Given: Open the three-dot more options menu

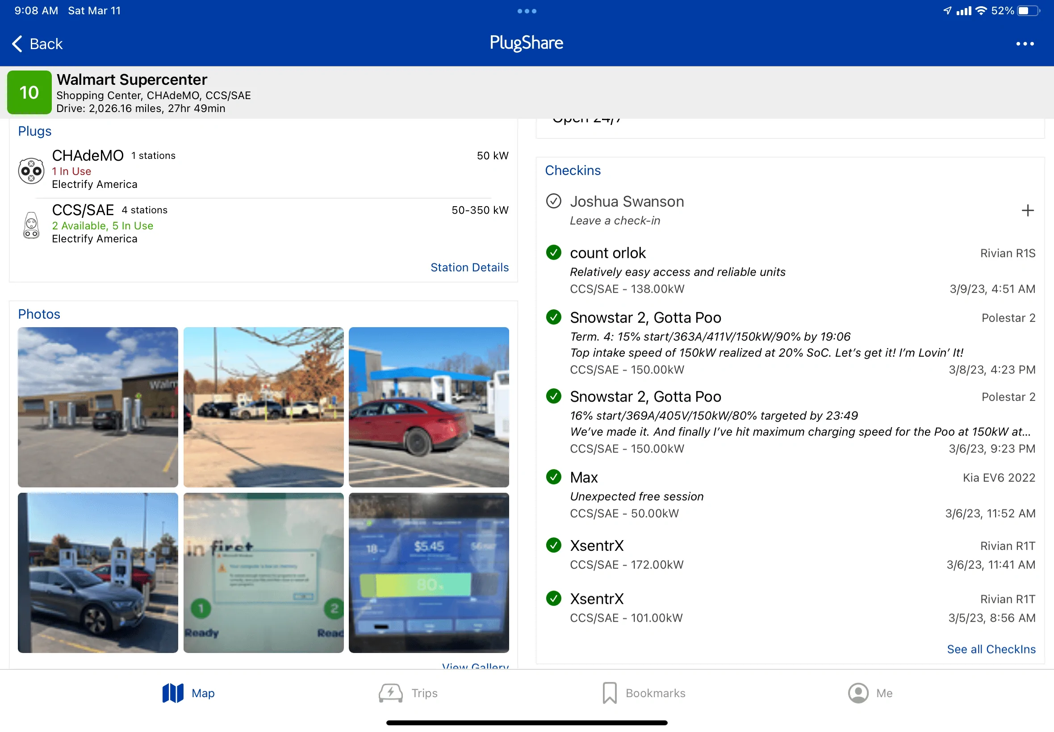Looking at the screenshot, I should pos(1025,44).
